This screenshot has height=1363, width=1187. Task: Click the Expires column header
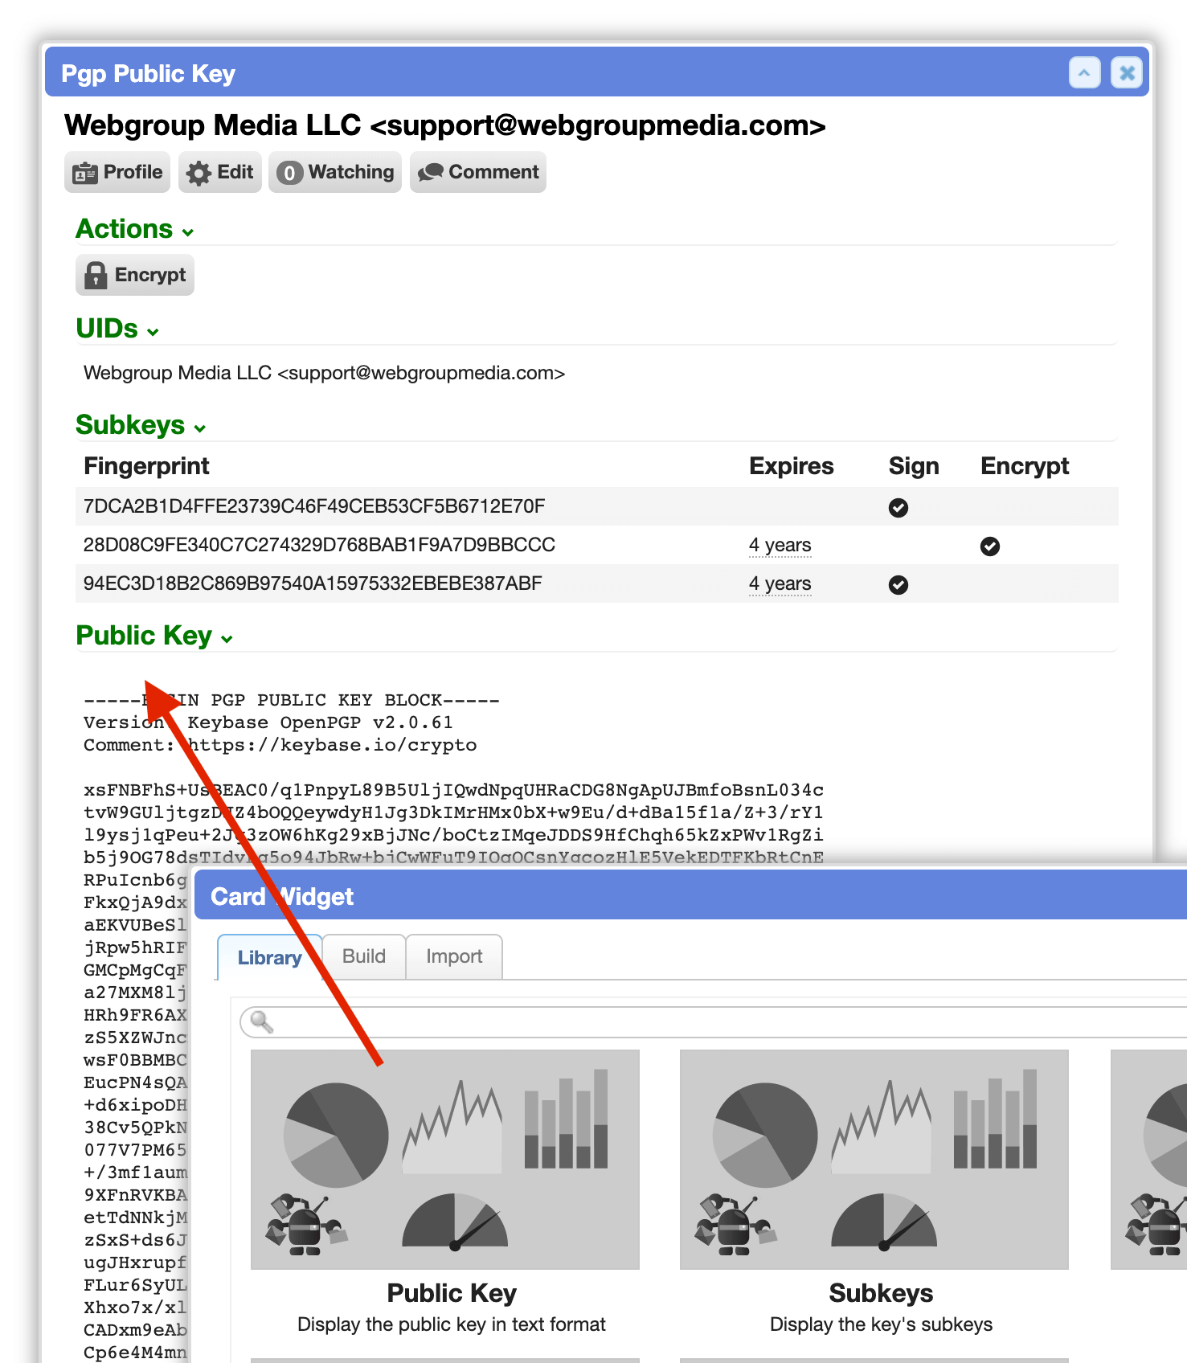(x=791, y=466)
